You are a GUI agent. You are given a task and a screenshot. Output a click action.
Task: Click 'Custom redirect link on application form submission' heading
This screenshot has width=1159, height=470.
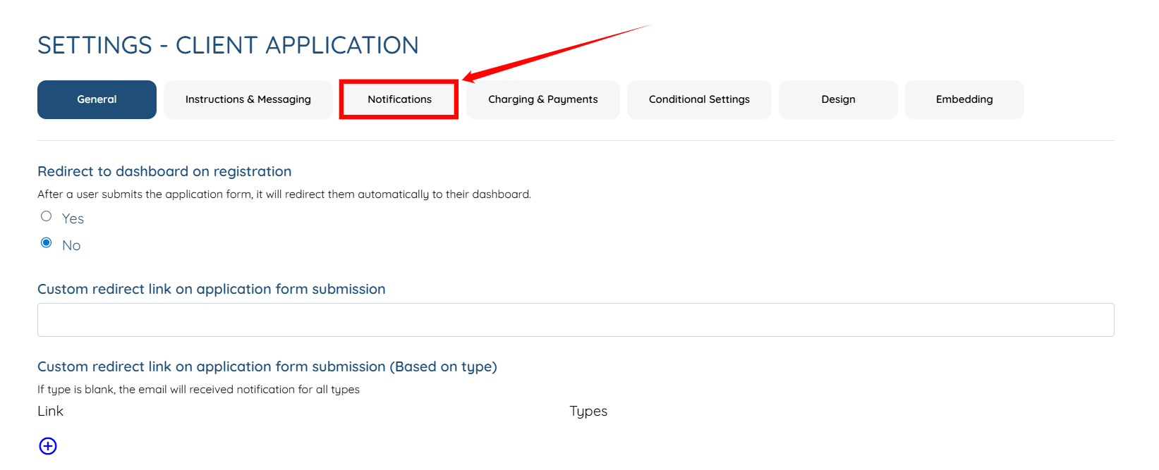coord(212,289)
